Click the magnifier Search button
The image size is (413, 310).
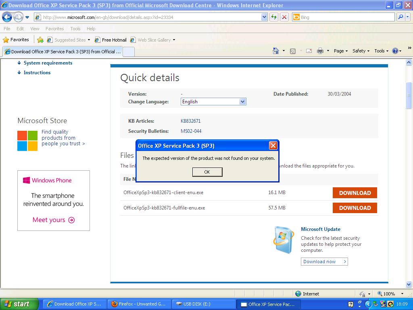coord(400,17)
